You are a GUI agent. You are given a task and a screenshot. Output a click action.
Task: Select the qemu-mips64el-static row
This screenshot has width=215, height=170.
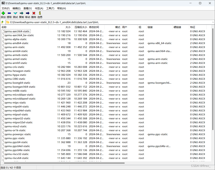pyautogui.click(x=103, y=111)
